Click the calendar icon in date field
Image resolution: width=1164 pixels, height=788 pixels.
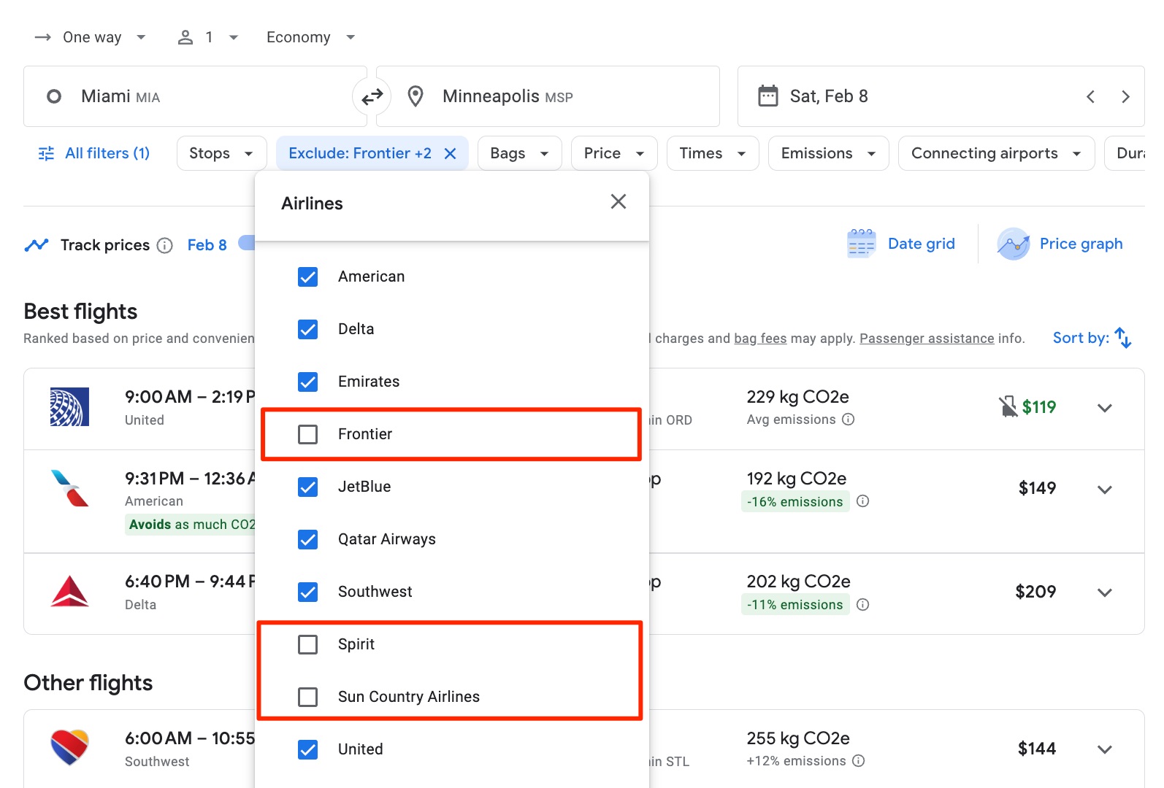tap(768, 96)
